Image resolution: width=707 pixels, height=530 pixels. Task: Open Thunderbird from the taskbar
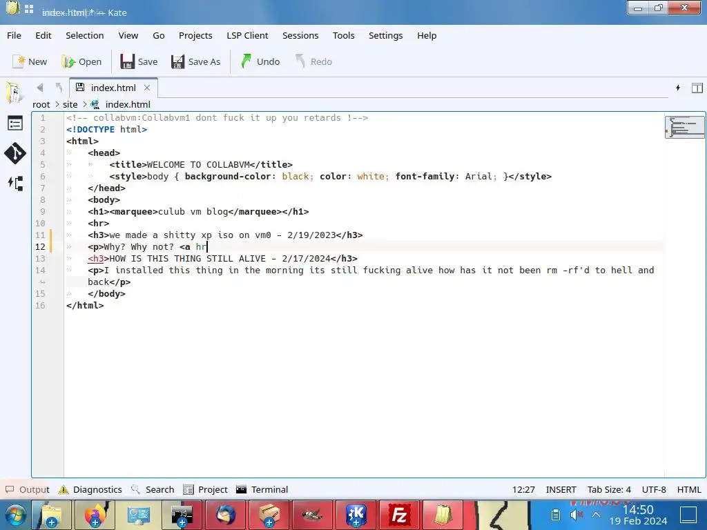[226, 515]
